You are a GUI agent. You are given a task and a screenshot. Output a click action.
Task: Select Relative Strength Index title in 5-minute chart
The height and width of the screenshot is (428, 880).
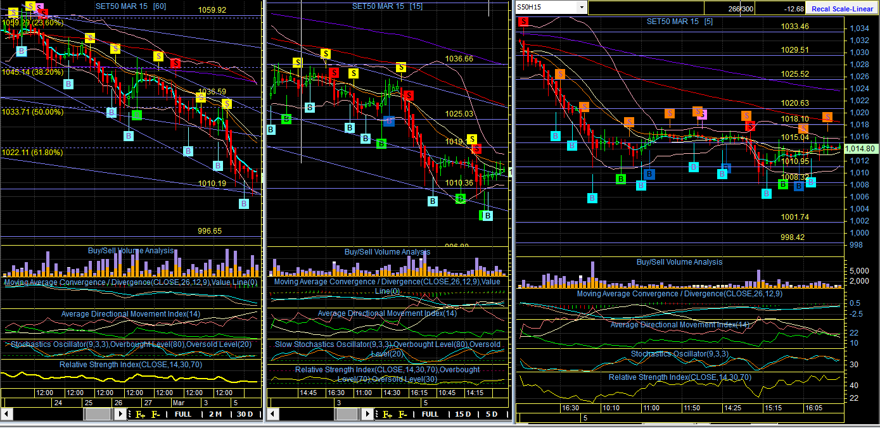coord(680,377)
